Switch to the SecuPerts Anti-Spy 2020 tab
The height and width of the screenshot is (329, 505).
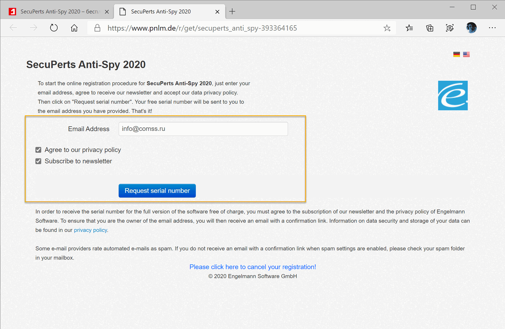click(162, 11)
